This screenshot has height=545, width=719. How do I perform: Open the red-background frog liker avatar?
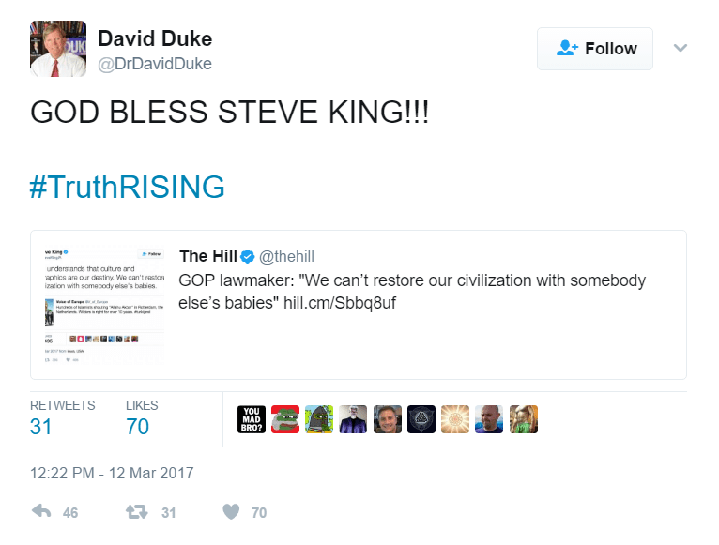point(285,419)
